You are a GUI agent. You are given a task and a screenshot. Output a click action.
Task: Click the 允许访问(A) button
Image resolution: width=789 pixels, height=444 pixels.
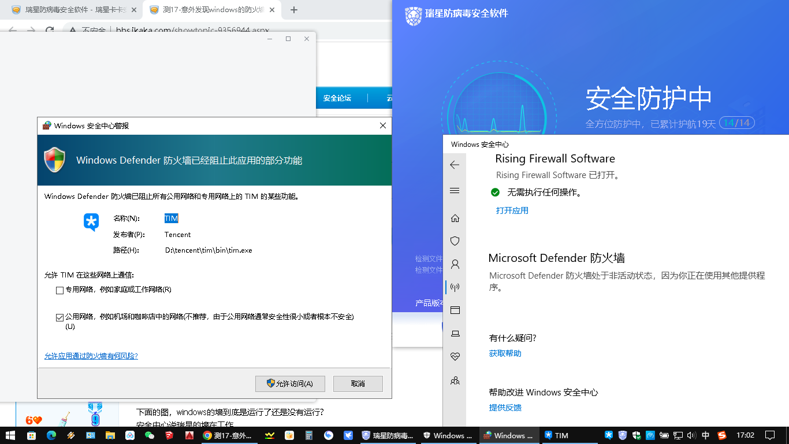coord(290,384)
